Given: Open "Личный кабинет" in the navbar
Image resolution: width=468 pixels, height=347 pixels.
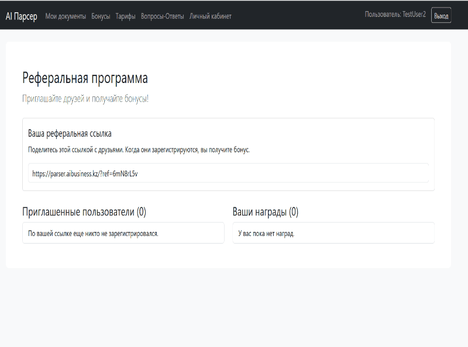Looking at the screenshot, I should point(209,16).
